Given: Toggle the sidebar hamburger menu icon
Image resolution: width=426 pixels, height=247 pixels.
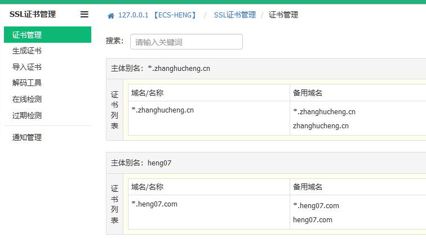Looking at the screenshot, I should point(85,15).
